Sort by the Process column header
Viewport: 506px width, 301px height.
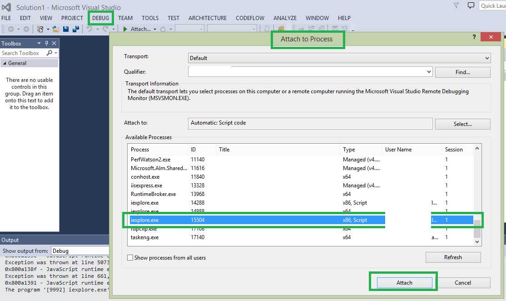pos(159,150)
